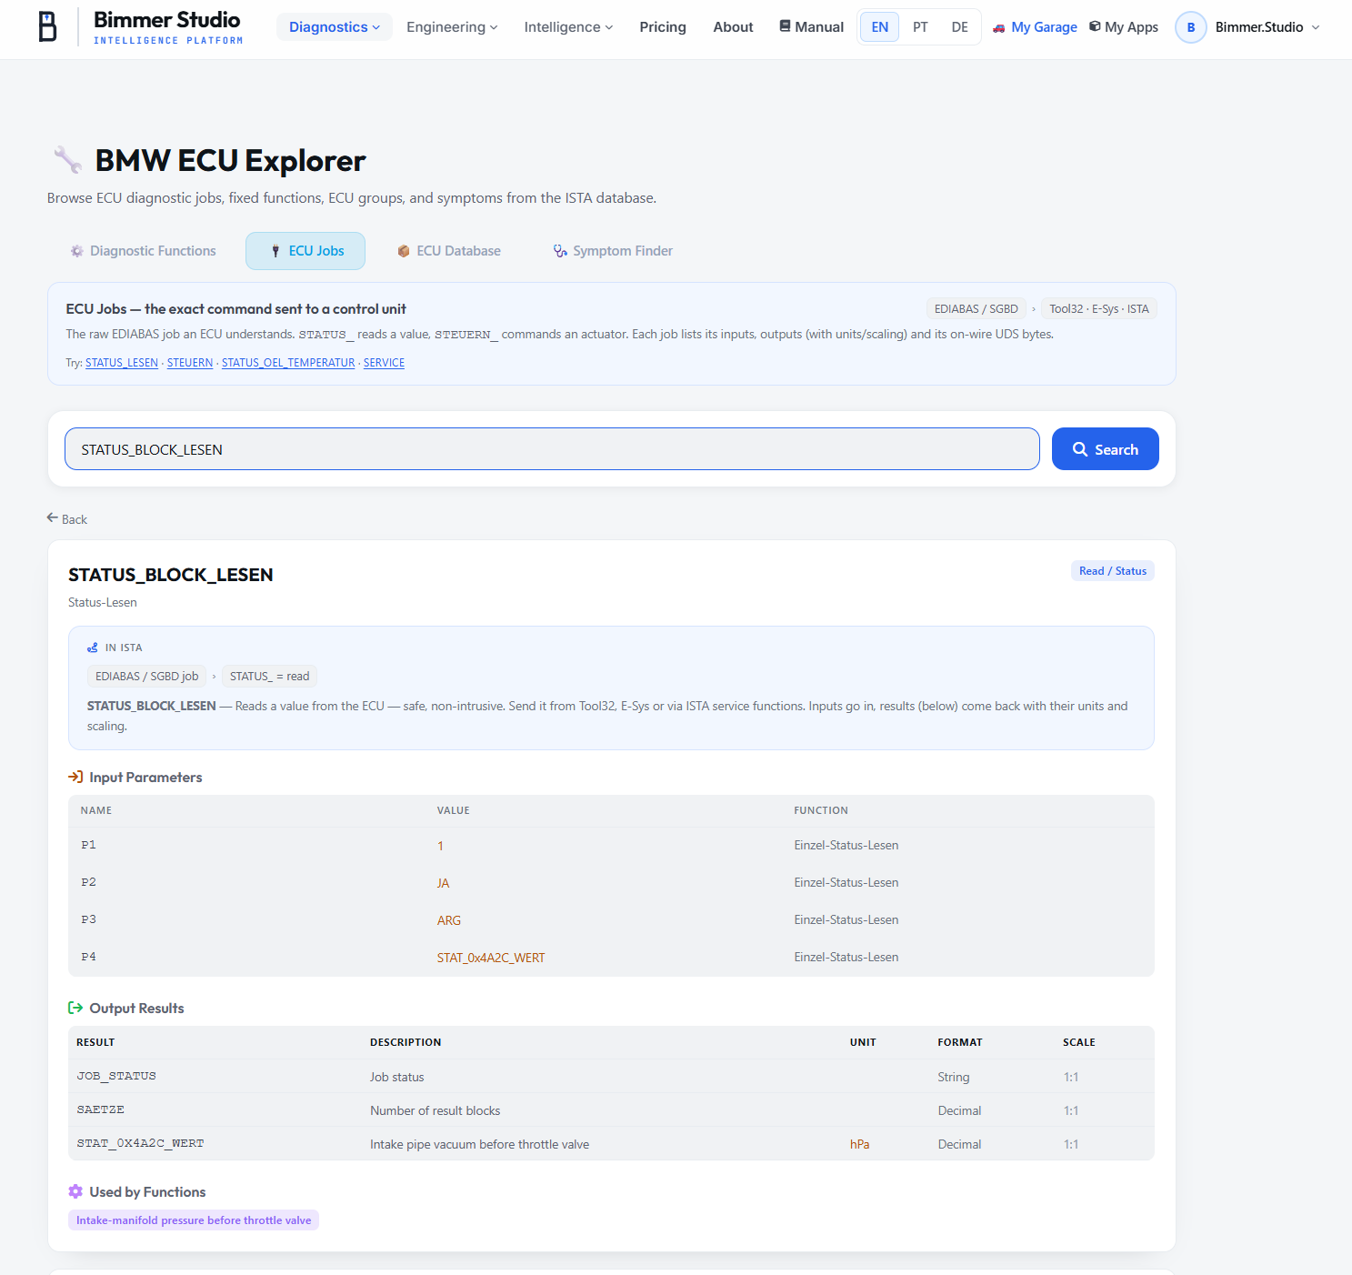
Task: Click the car icon next to My Garage
Action: point(999,28)
